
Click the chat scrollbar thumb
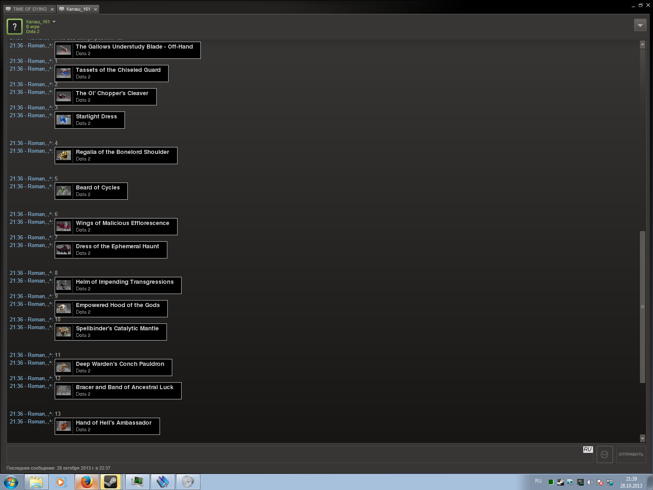(x=642, y=307)
